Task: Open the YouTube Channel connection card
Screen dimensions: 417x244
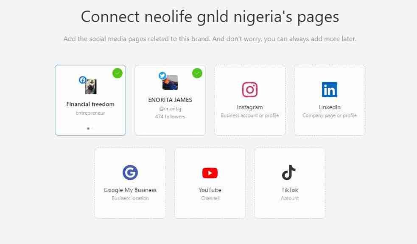Action: (210, 183)
